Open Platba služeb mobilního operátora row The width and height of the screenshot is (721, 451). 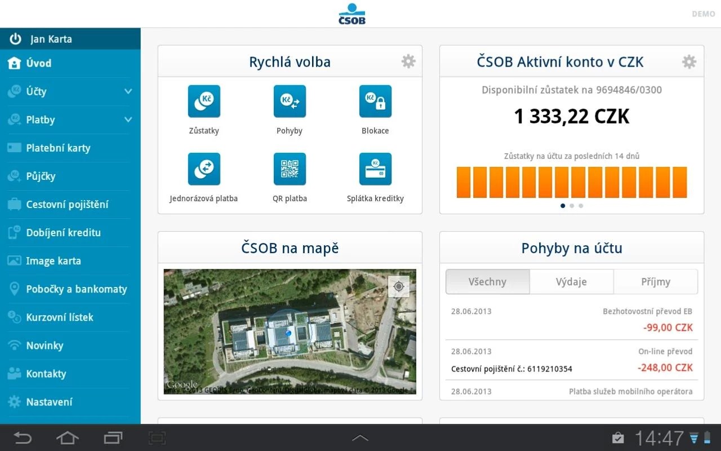pyautogui.click(x=572, y=390)
